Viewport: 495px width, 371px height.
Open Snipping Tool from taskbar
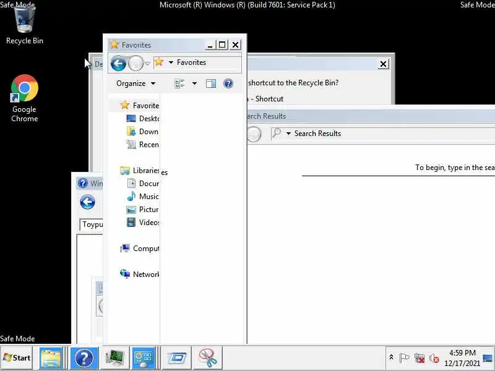tap(207, 358)
